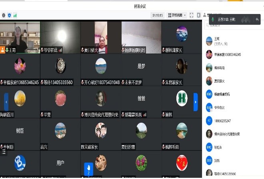Click the 夏日骄火 video tile

pyautogui.click(x=101, y=37)
